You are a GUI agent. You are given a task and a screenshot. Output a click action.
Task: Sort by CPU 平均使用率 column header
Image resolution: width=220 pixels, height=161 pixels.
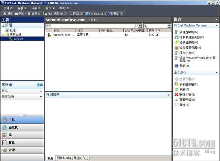click(135, 31)
